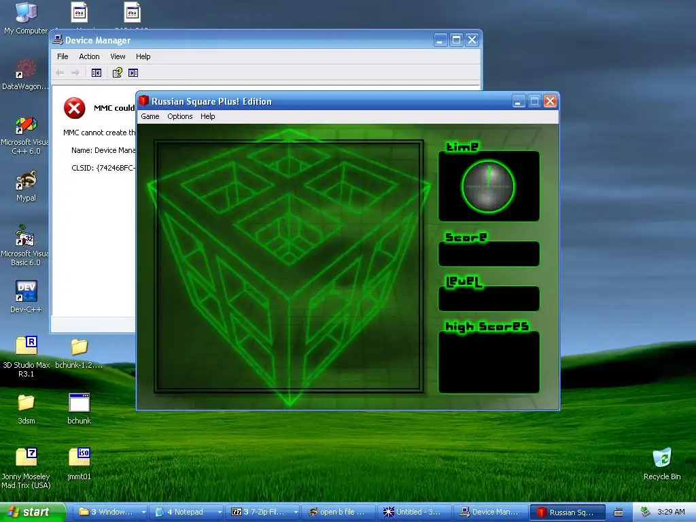Click the system tray network icon

point(644,512)
